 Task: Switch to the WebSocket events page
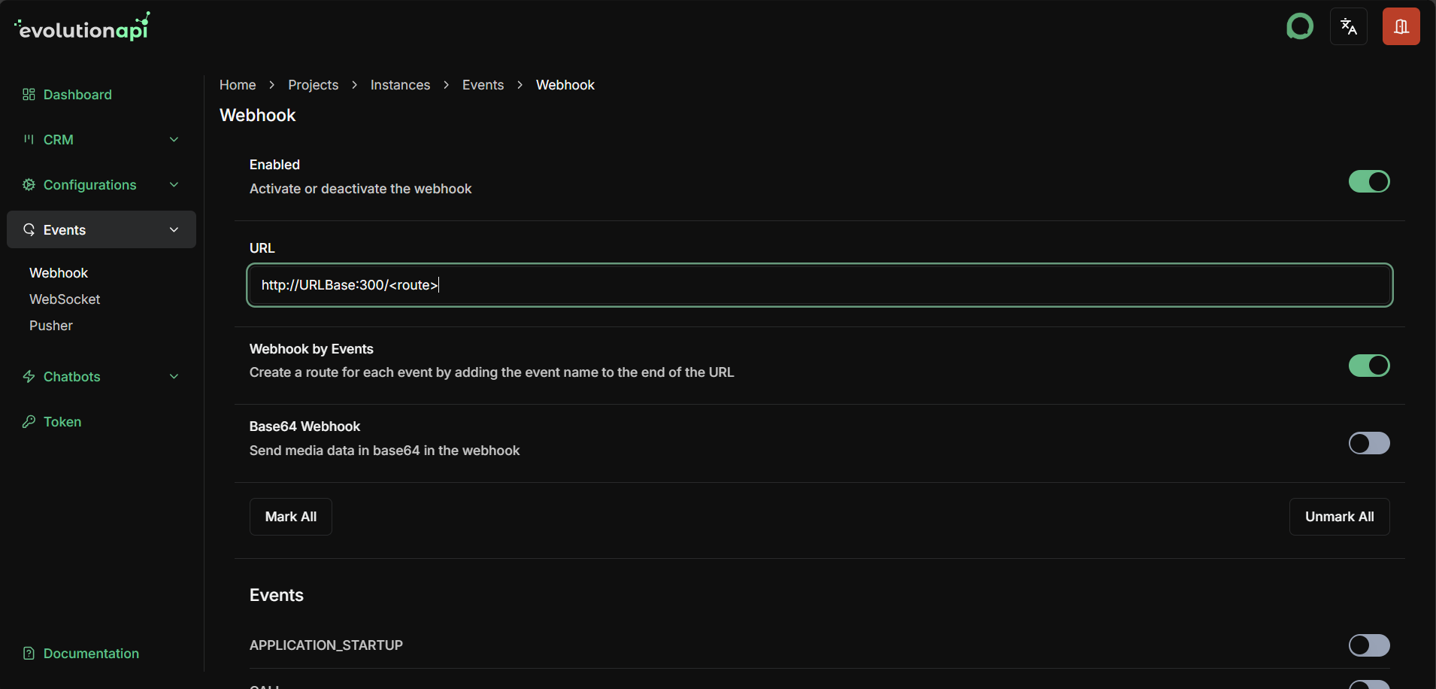(x=65, y=299)
